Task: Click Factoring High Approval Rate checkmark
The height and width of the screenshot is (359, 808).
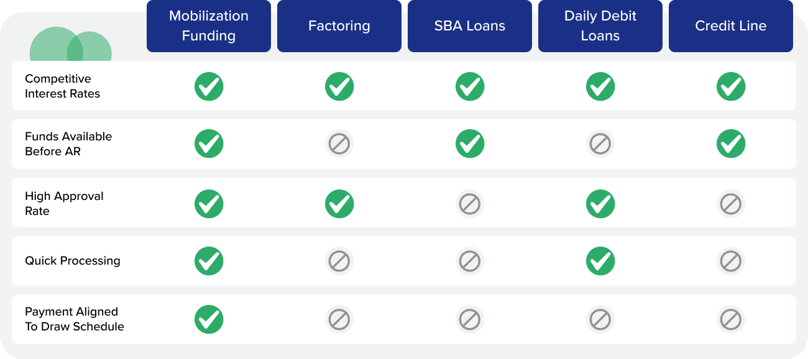Action: 339,204
